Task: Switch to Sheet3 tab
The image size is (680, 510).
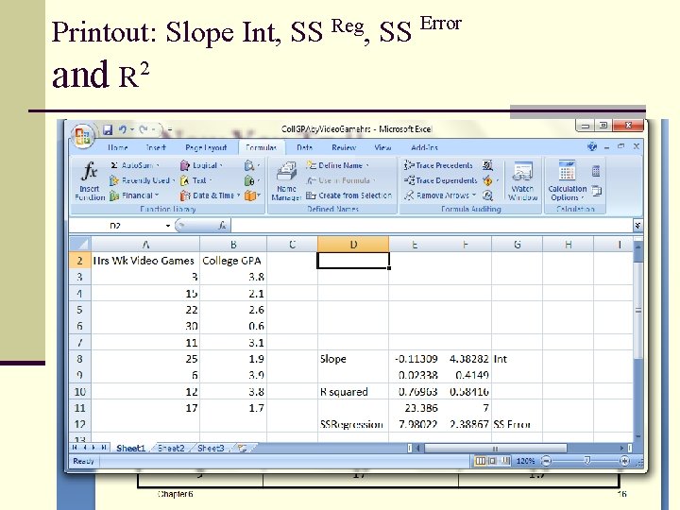Action: (x=211, y=448)
